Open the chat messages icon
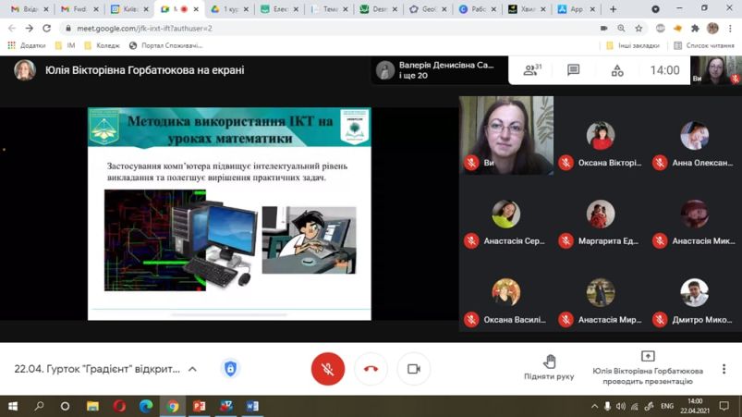 [x=573, y=70]
